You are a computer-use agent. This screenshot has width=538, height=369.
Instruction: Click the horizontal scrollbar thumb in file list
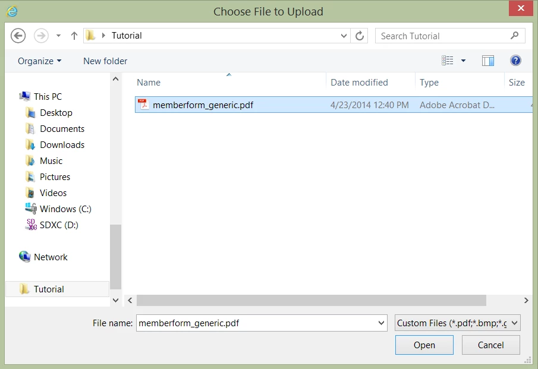311,301
